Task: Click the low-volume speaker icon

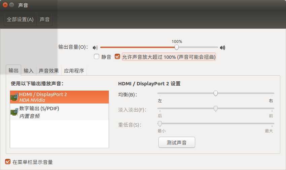Action: coord(95,48)
